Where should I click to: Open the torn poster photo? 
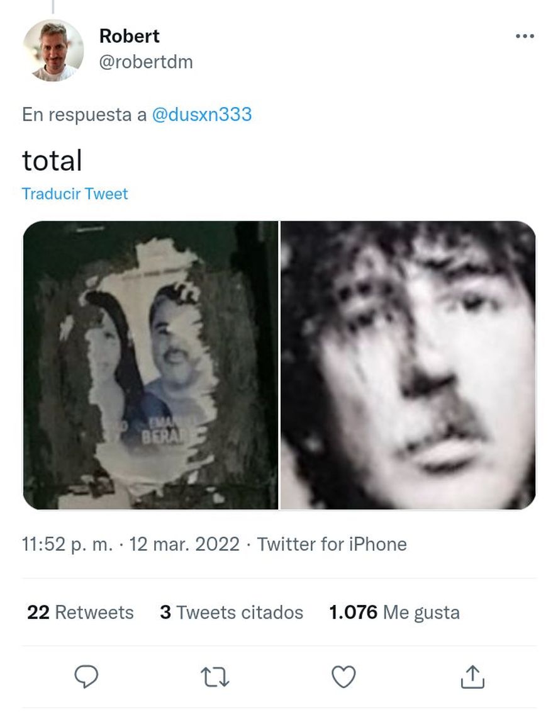(x=150, y=365)
